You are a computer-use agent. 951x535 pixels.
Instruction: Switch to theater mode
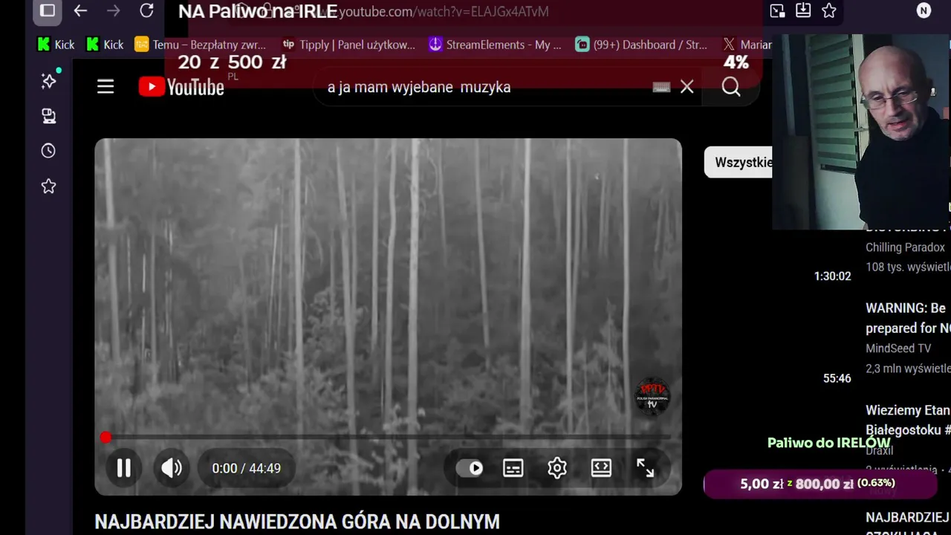[601, 468]
